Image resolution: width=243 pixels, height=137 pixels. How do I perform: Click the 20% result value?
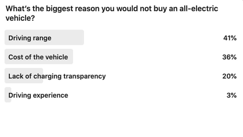click(x=229, y=76)
